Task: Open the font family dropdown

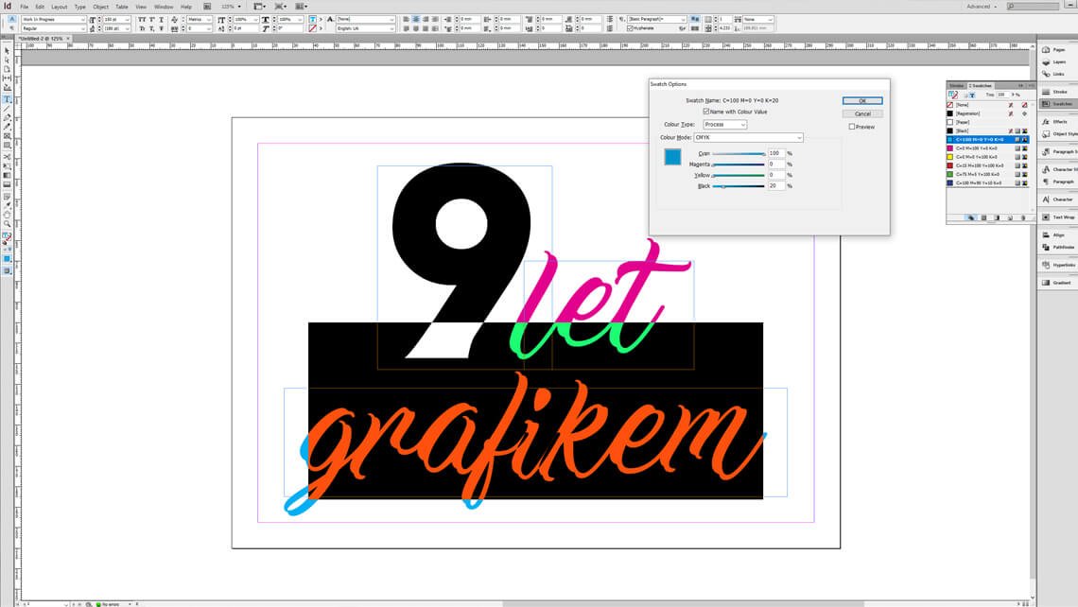Action: pyautogui.click(x=54, y=19)
